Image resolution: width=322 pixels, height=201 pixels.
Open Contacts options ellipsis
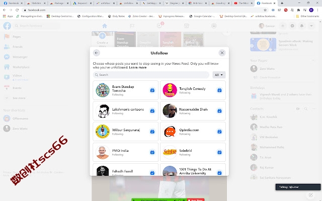313,109
